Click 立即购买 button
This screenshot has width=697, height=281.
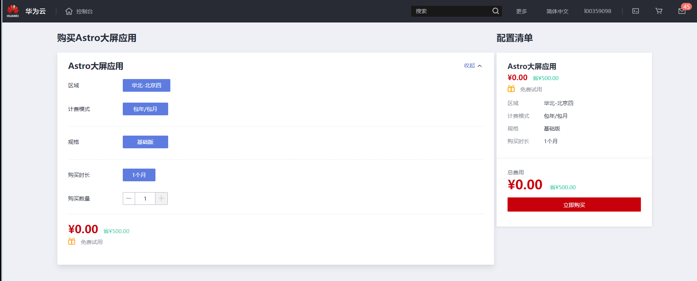574,204
